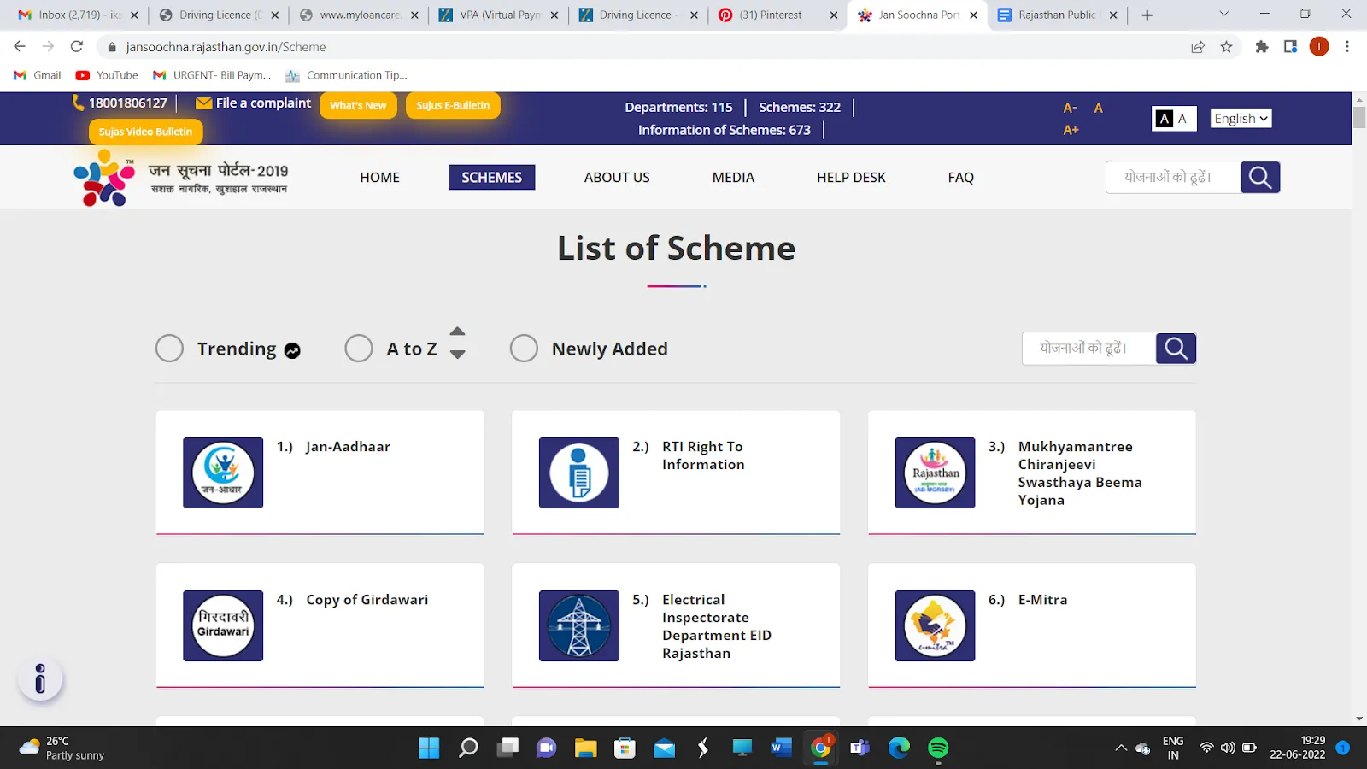Open the RTI Right To Information icon

click(579, 473)
